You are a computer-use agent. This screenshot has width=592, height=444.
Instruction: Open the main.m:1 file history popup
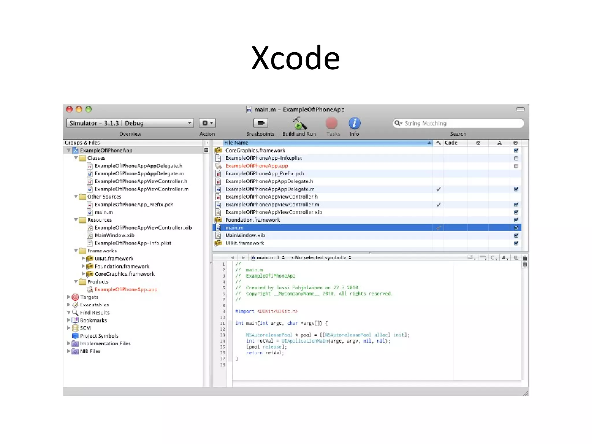pos(268,258)
